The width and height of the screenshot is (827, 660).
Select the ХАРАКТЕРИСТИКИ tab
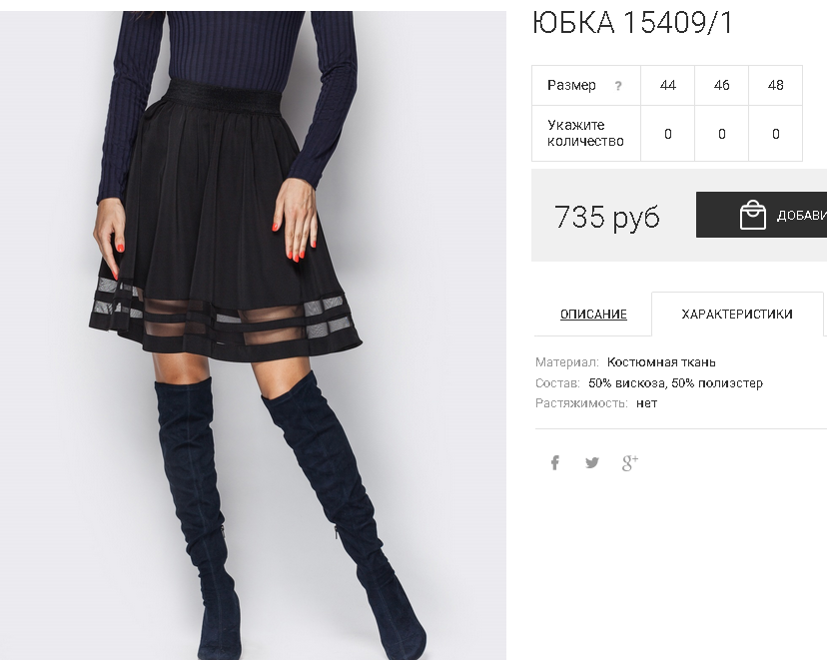737,315
